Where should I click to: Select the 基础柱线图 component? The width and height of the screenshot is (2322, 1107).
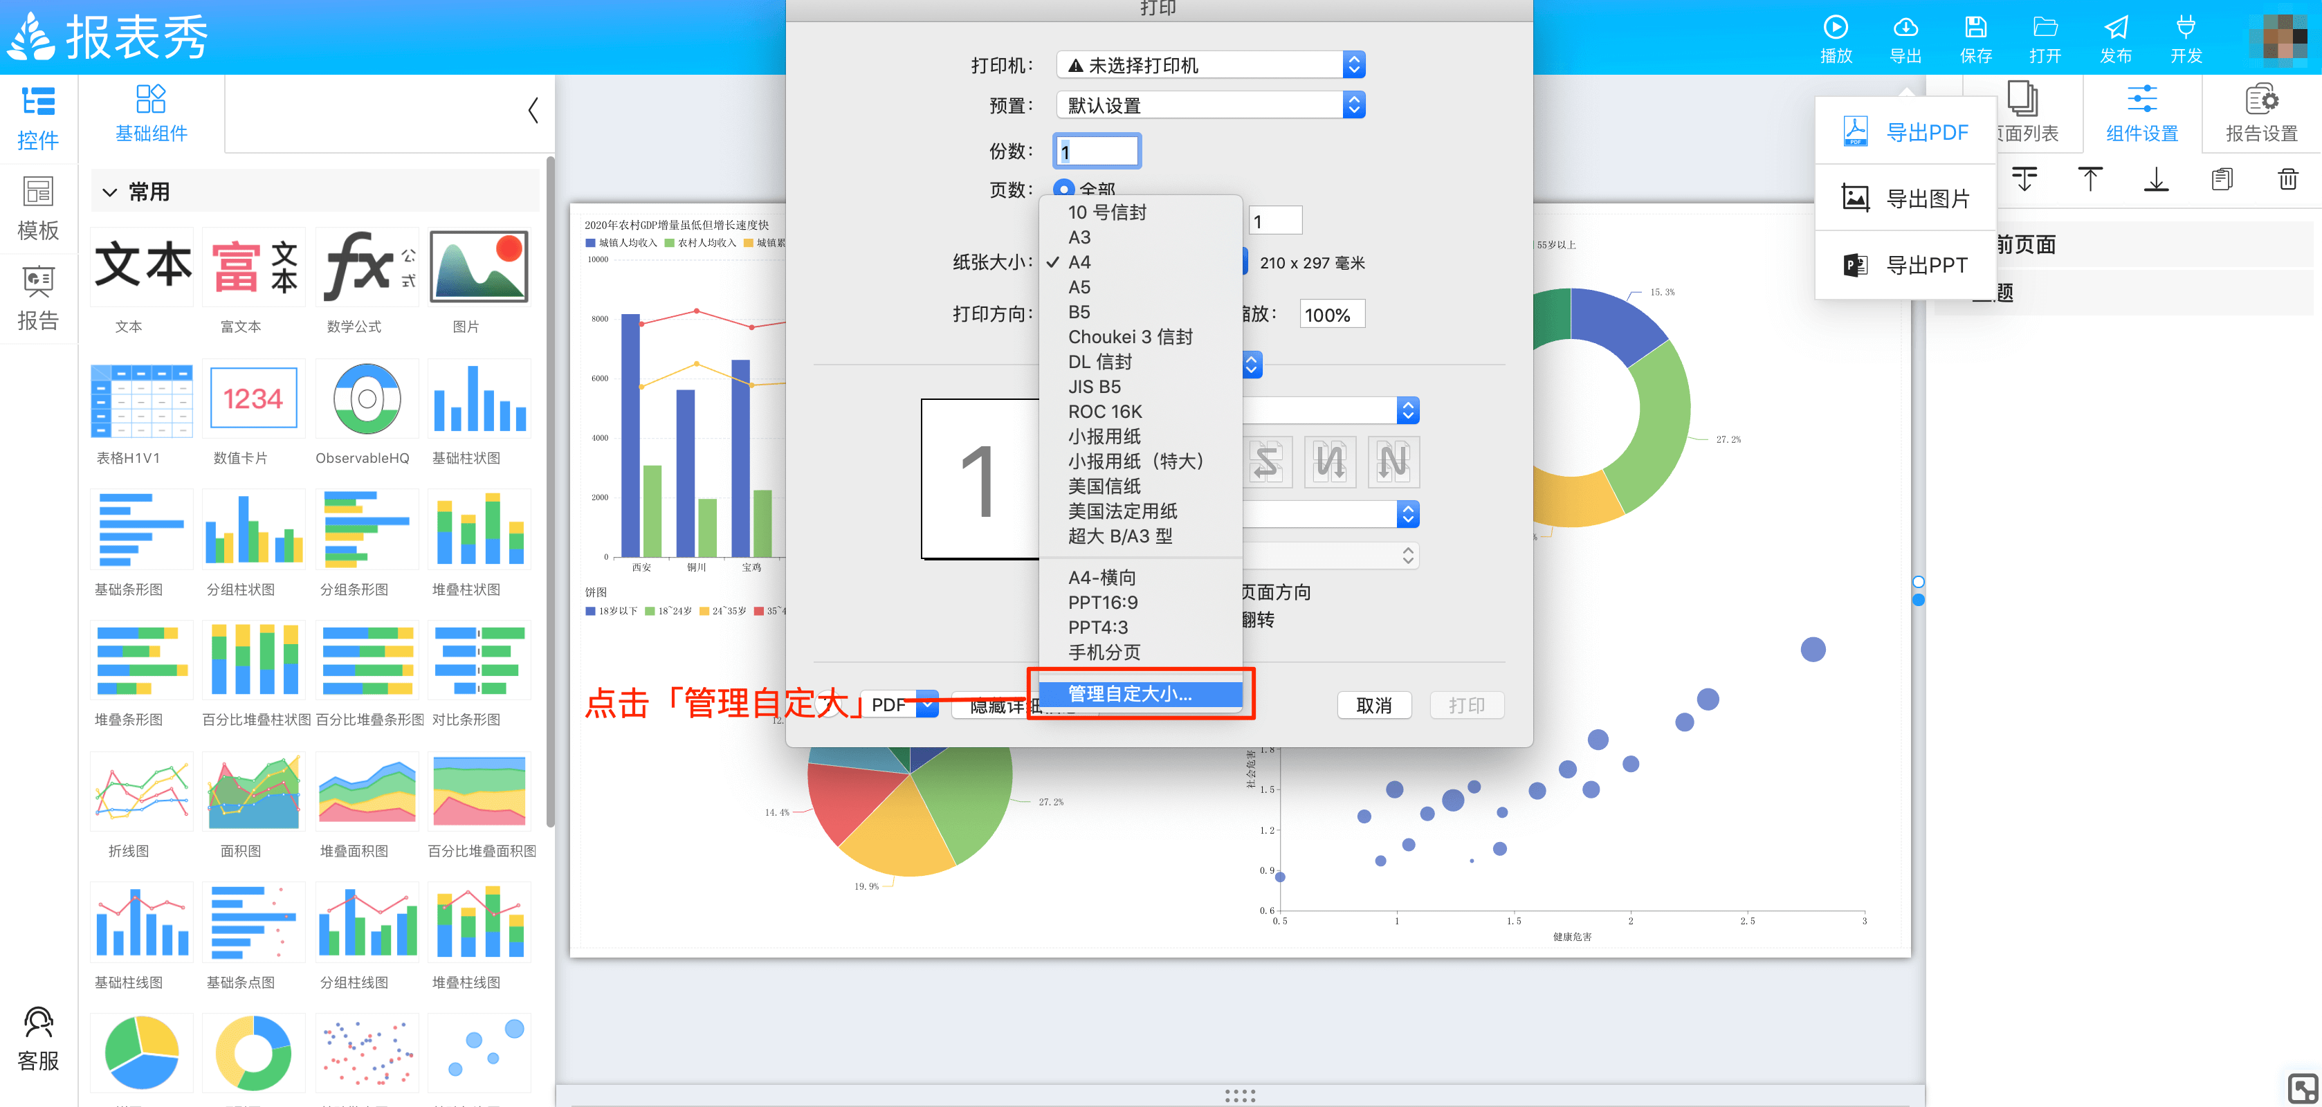click(x=142, y=922)
